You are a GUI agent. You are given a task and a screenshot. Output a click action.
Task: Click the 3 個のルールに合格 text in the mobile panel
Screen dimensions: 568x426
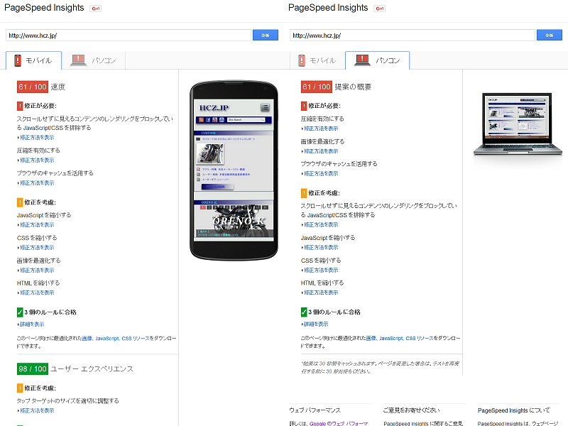pos(50,312)
